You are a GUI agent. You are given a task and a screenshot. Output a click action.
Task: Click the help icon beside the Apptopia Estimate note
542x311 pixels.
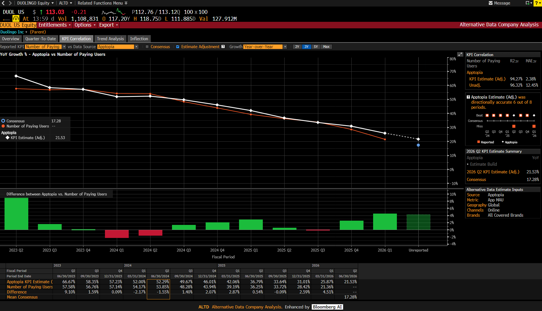tap(468, 97)
